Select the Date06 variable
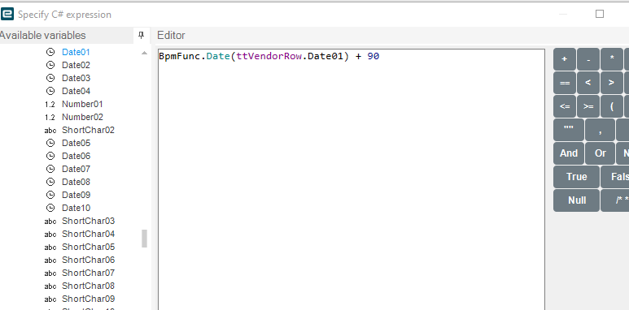The height and width of the screenshot is (310, 629). (x=76, y=156)
